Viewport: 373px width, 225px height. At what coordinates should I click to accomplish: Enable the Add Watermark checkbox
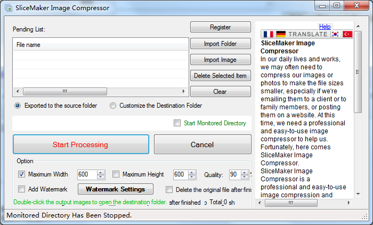(x=22, y=189)
